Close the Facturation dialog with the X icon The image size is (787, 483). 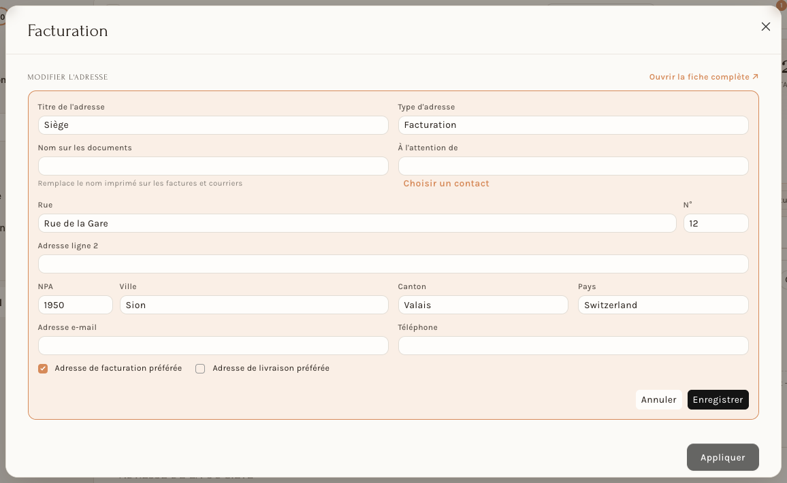[x=765, y=27]
